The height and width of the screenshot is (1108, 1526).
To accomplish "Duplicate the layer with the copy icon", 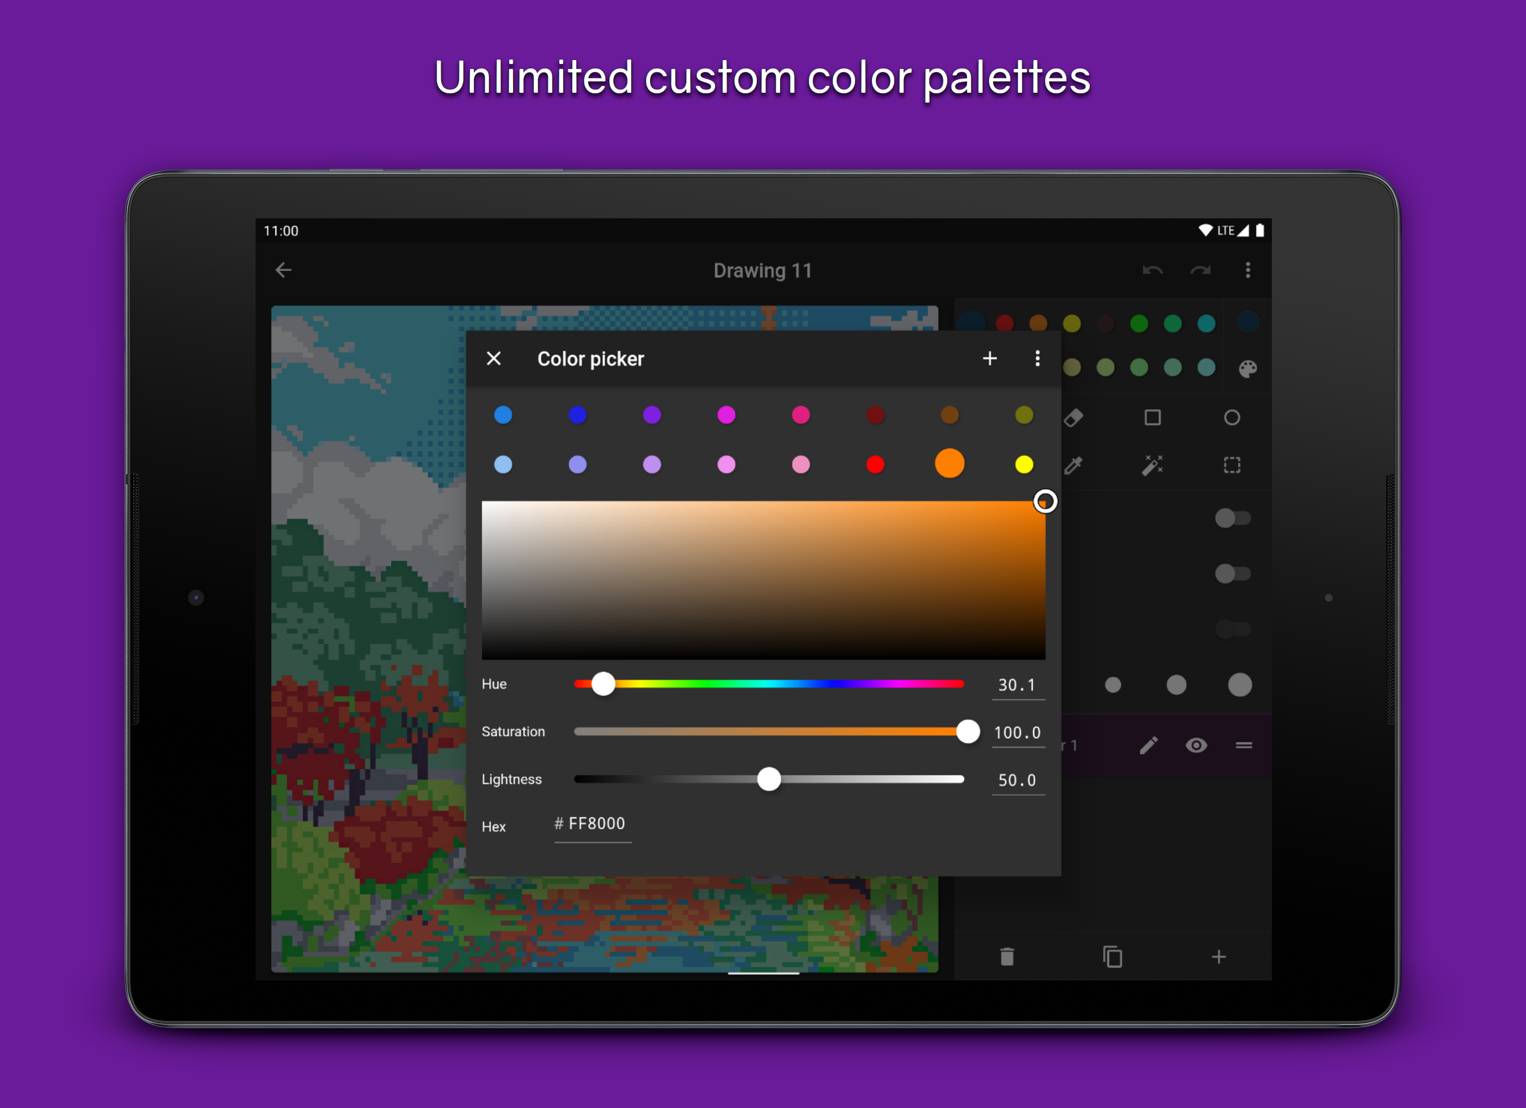I will pos(1112,957).
